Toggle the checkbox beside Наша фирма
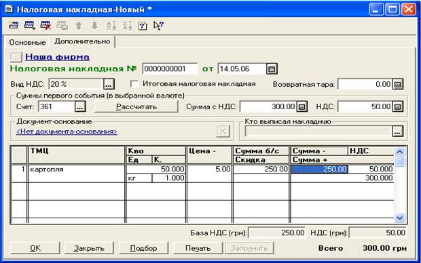This screenshot has height=263, width=421. (x=16, y=57)
